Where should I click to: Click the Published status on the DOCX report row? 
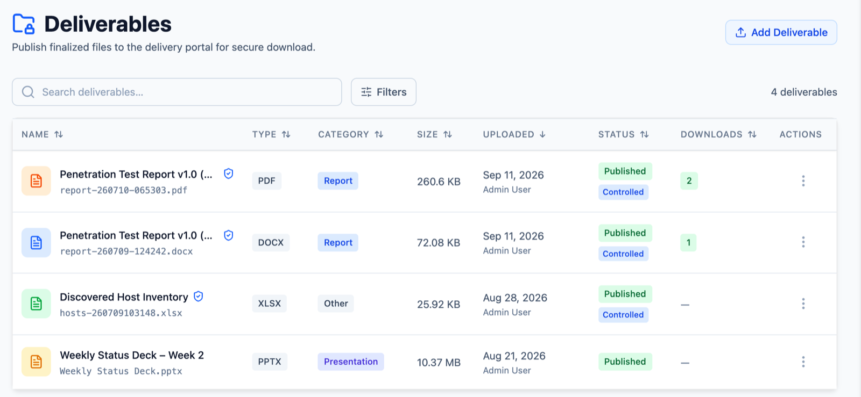tap(625, 233)
